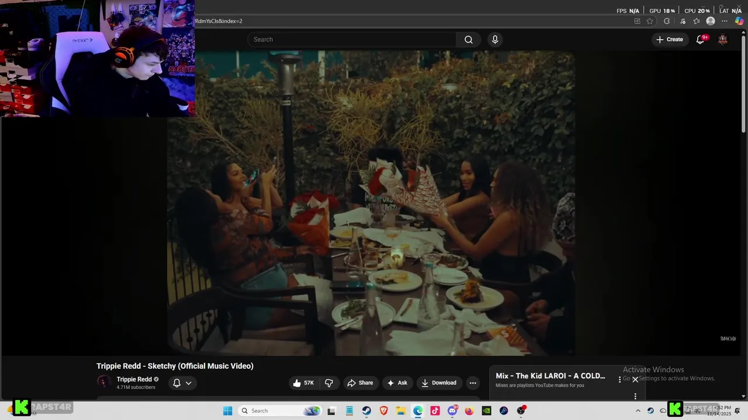The height and width of the screenshot is (420, 748).
Task: Open Copilot icon in Edge toolbar
Action: click(x=739, y=21)
